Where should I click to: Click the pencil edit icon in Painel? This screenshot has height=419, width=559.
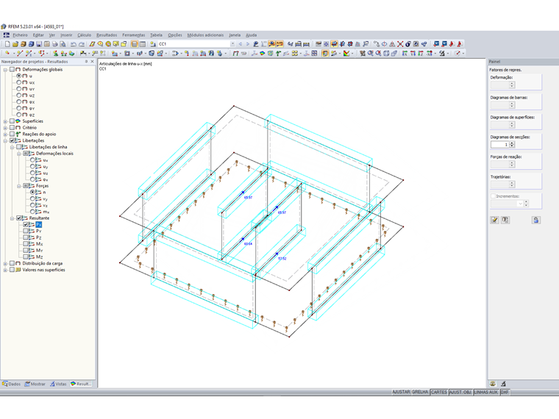(494, 220)
